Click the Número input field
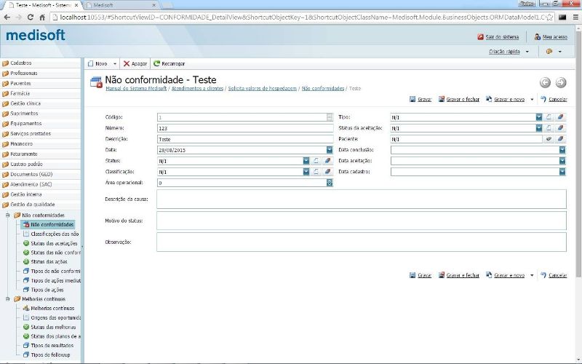Screen dimensions: 582x364 point(245,128)
